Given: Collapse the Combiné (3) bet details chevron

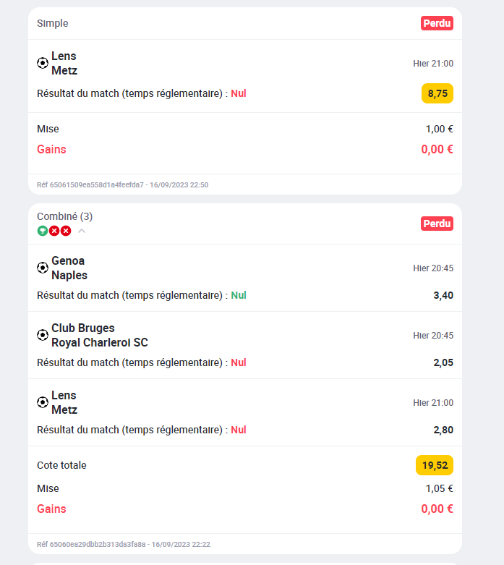Looking at the screenshot, I should coord(82,231).
